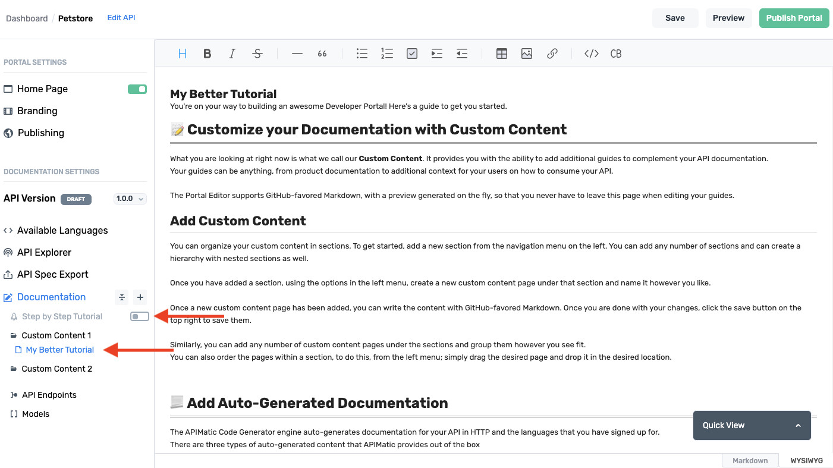Image resolution: width=833 pixels, height=468 pixels.
Task: Open API Spec Export
Action: (x=52, y=274)
